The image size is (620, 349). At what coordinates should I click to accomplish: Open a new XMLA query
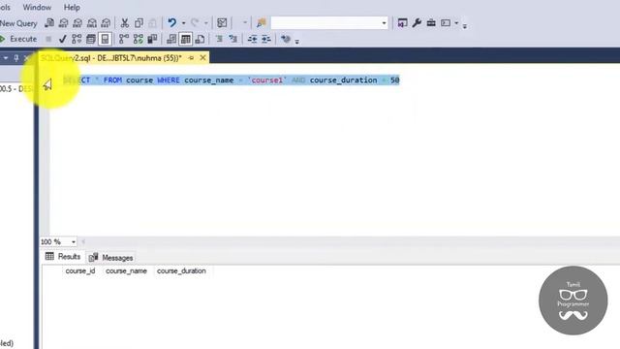pyautogui.click(x=92, y=23)
